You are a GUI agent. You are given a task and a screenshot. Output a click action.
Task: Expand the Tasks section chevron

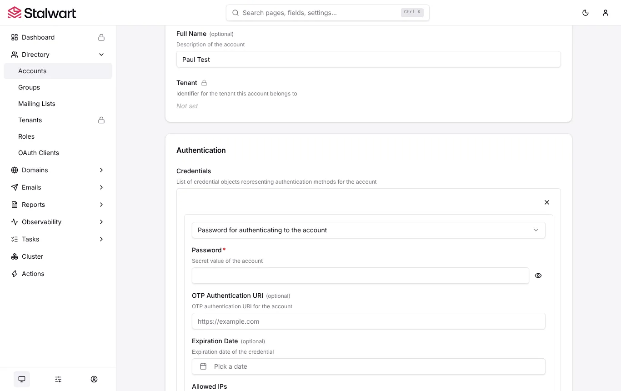[x=101, y=239]
